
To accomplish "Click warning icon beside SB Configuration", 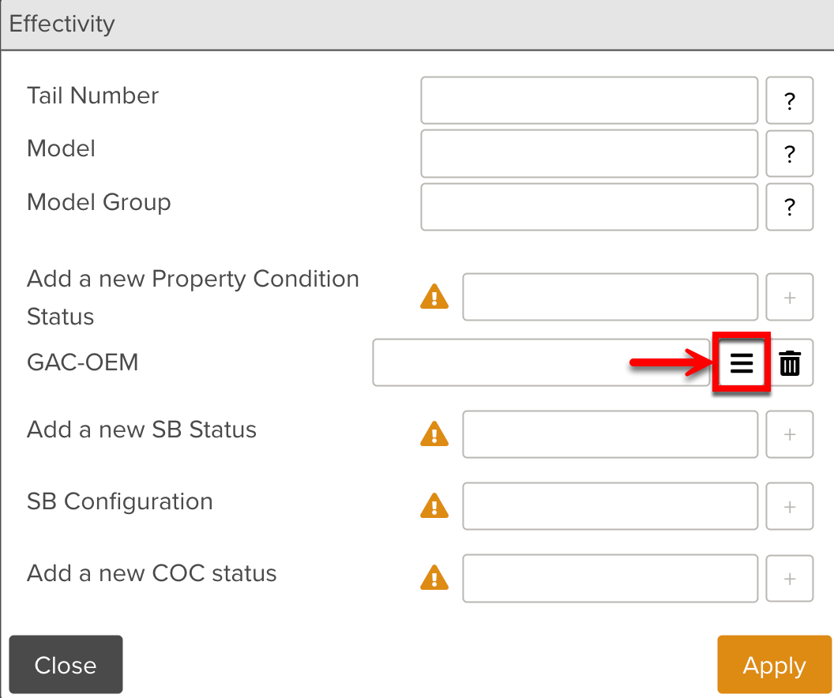I will (x=434, y=506).
